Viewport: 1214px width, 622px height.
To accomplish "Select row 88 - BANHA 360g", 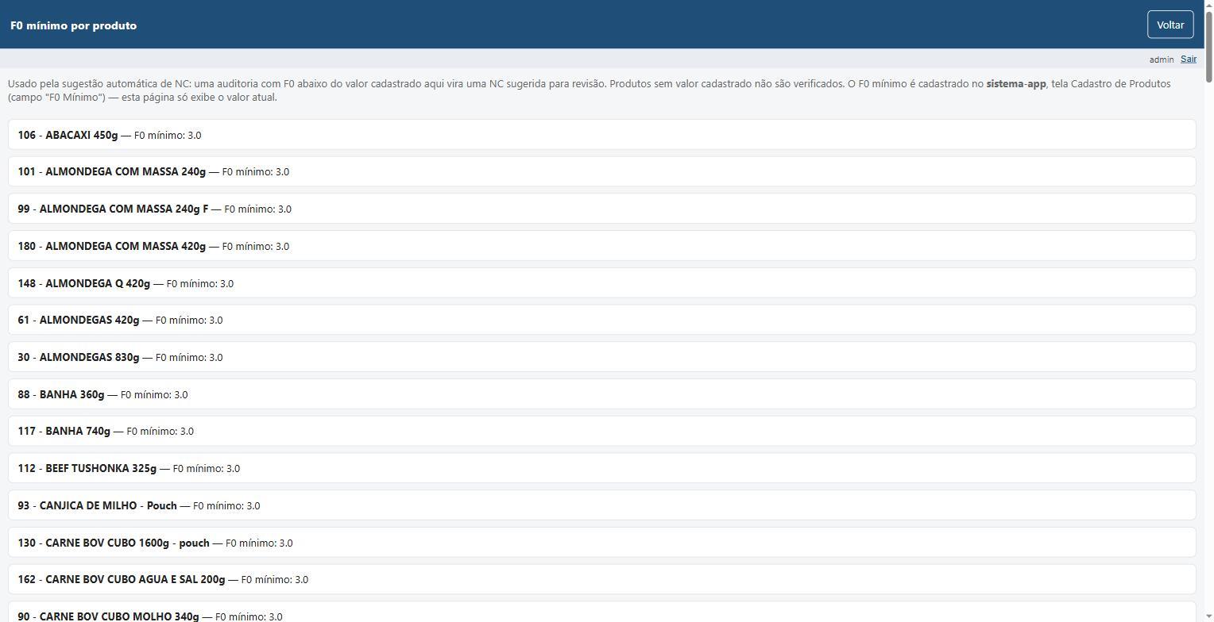I will tap(601, 394).
